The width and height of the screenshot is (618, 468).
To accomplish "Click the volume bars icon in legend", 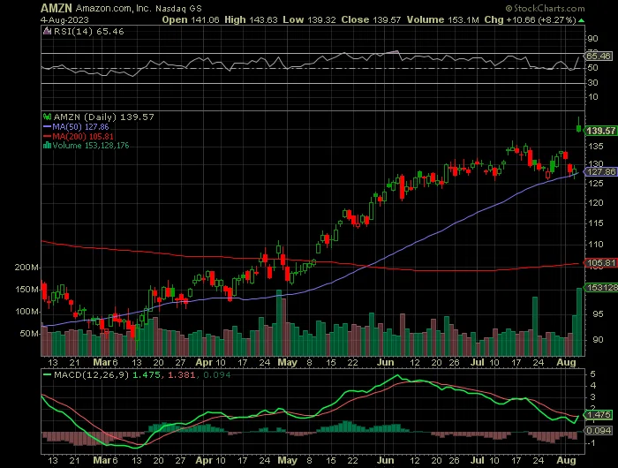I will 47,146.
